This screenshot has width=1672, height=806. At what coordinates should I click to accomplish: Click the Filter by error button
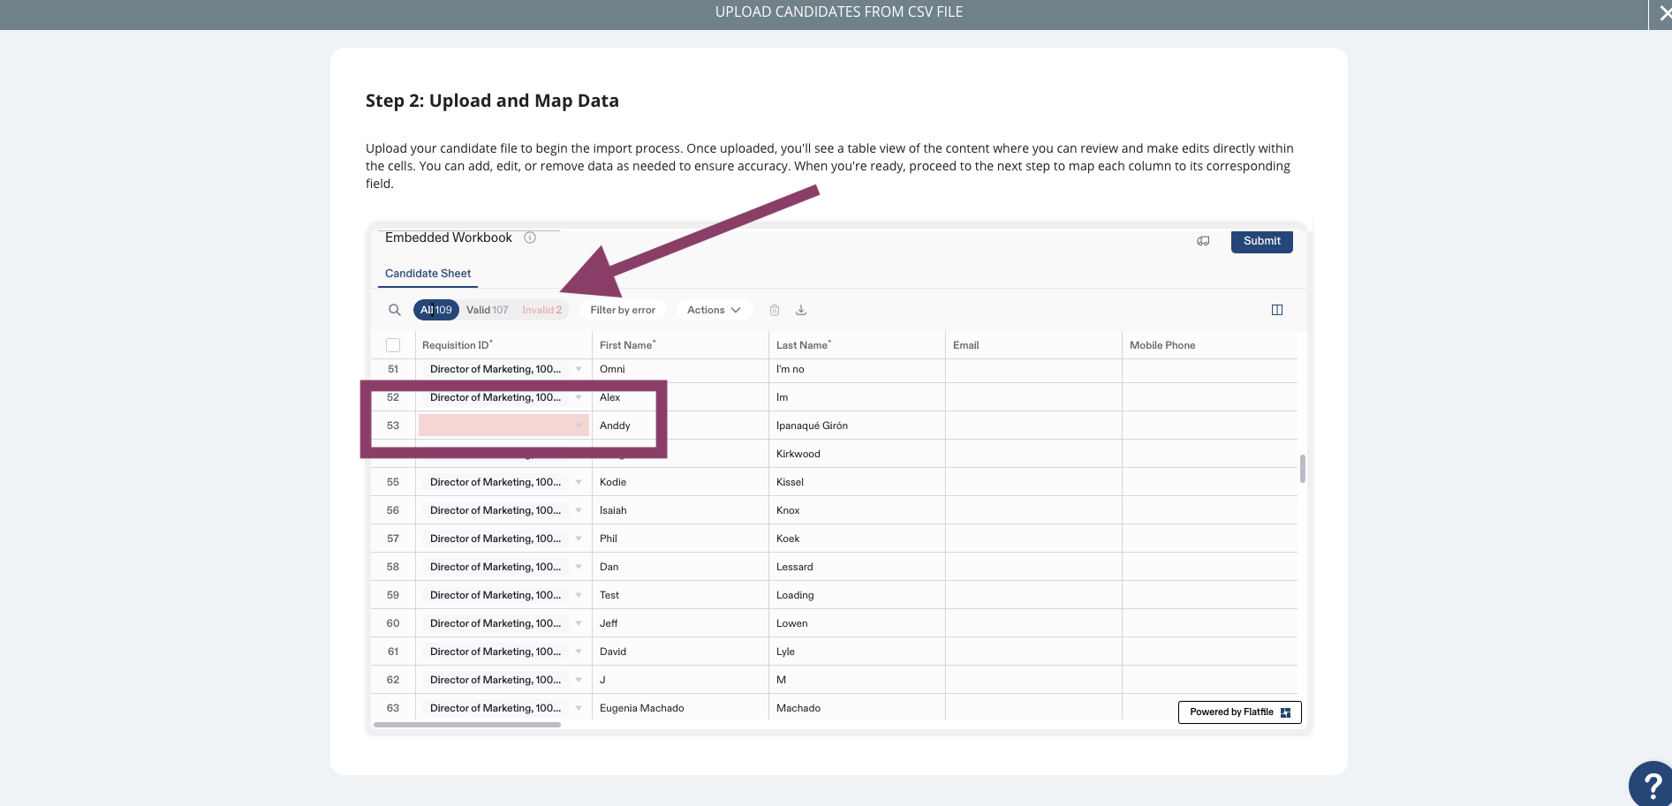tap(623, 310)
